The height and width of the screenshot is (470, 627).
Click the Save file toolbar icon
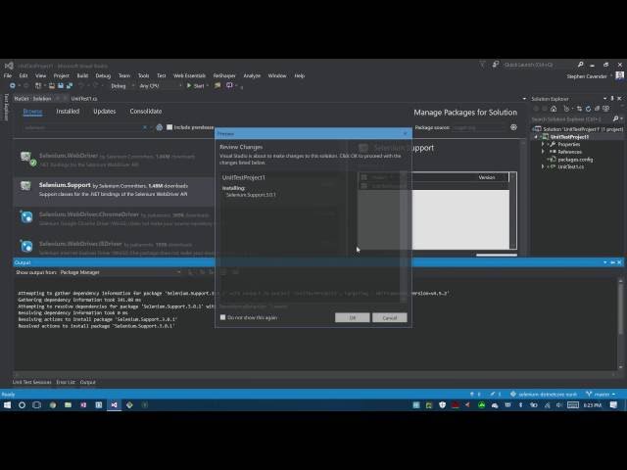pos(61,86)
